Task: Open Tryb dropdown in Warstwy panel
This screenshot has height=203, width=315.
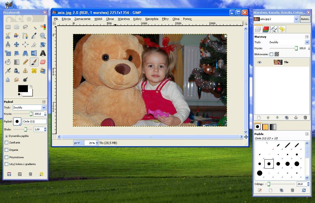Action: coord(307,42)
